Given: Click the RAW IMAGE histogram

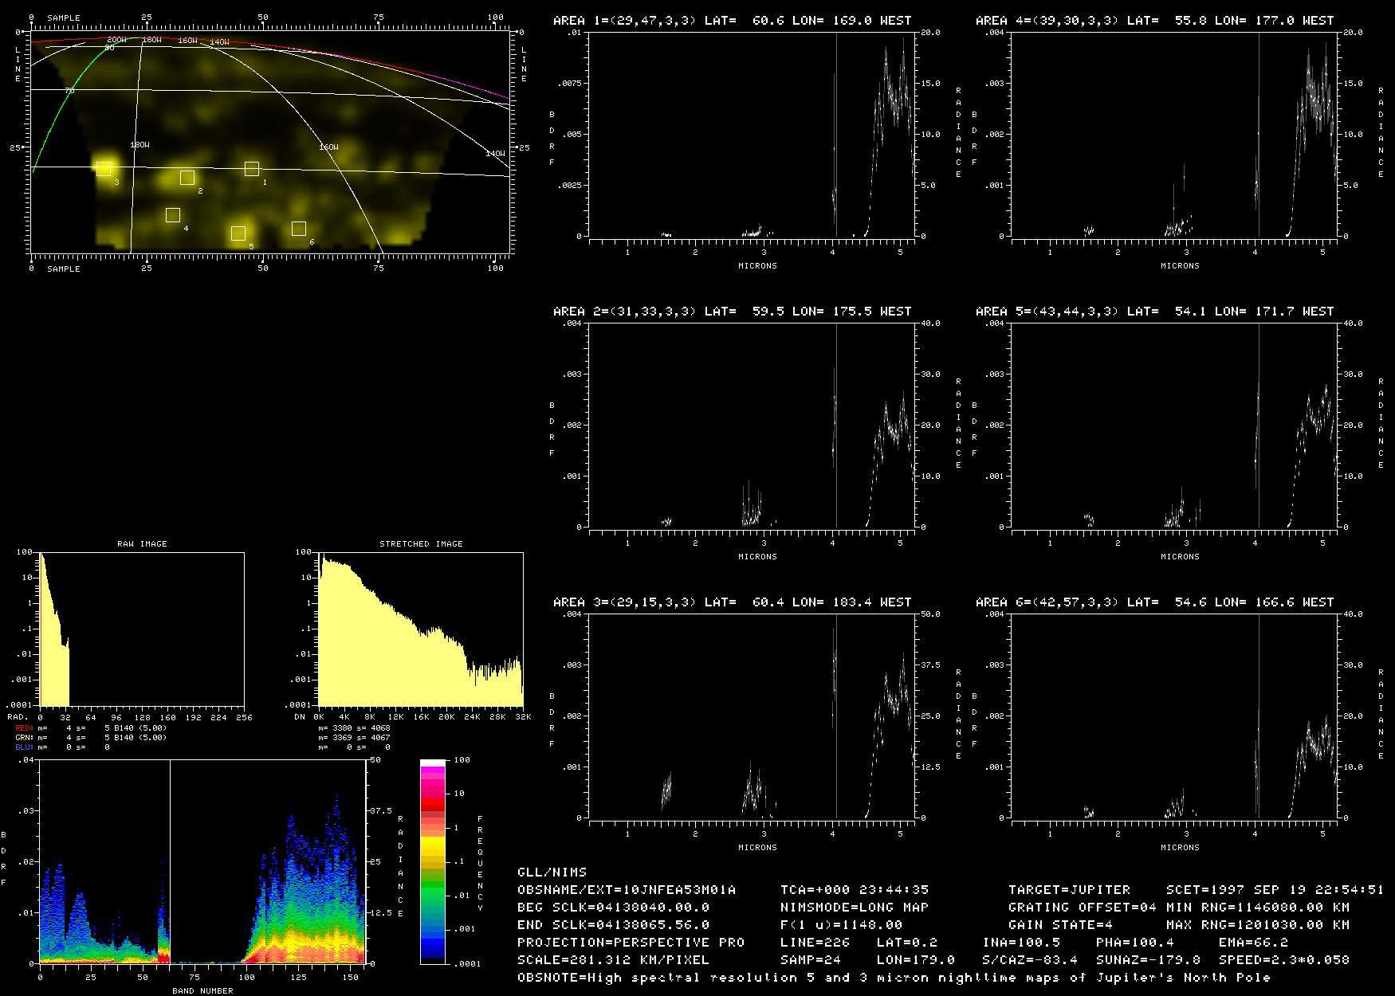Looking at the screenshot, I should point(142,629).
